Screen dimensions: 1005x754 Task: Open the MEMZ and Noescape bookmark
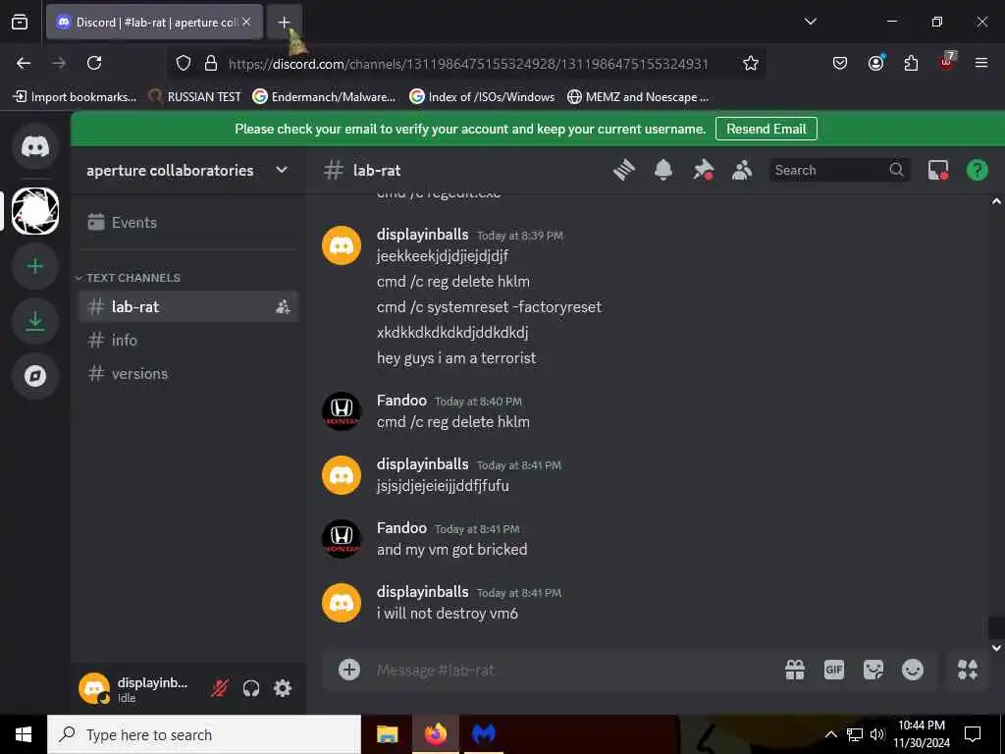click(x=638, y=97)
